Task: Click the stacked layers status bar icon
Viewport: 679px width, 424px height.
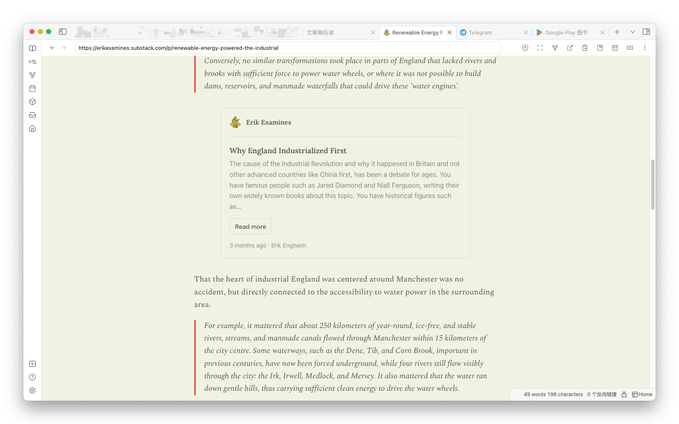Action: tap(624, 395)
